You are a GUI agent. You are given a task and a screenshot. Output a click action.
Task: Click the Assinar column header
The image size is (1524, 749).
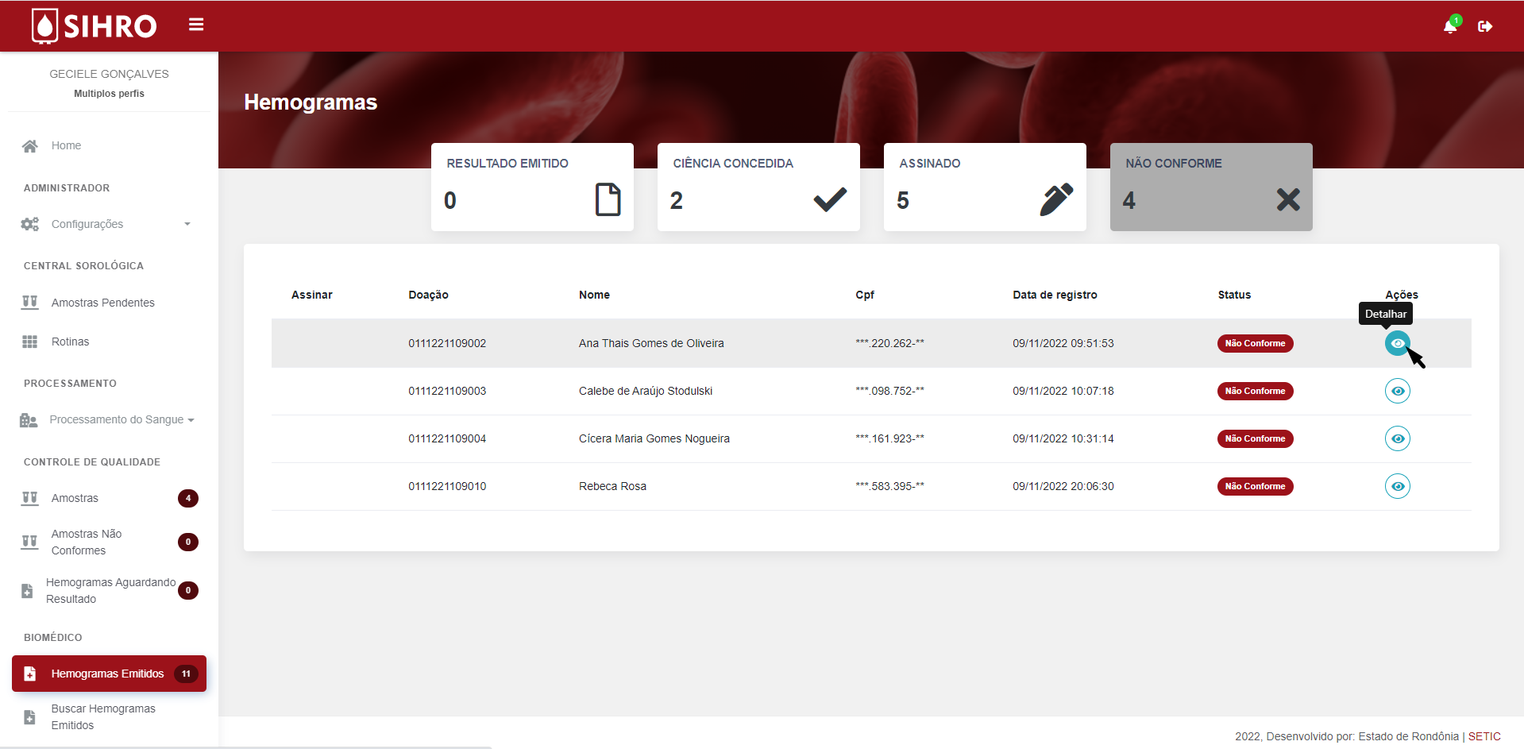point(311,295)
